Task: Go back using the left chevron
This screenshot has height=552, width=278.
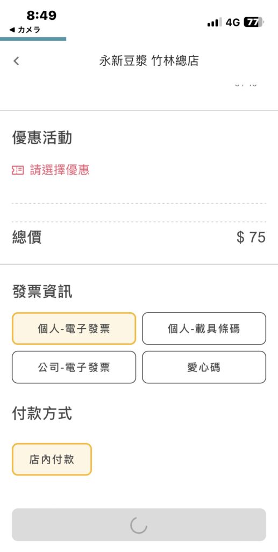Action: (16, 61)
